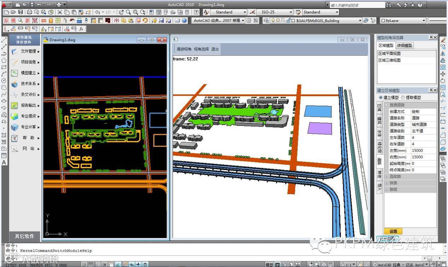Open Layer Properties Manager icon
The image size is (448, 267).
pos(266,21)
